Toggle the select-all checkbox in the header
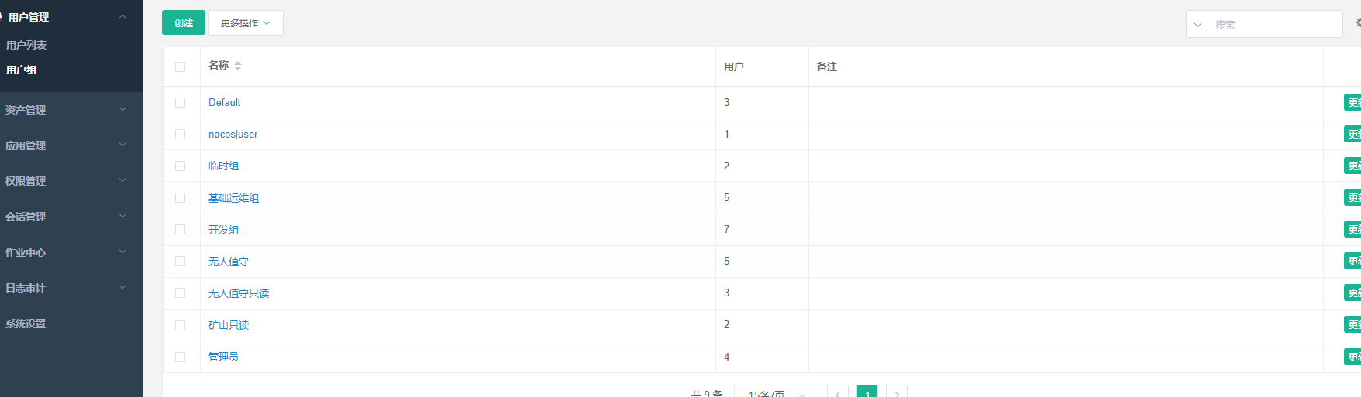 pos(181,67)
